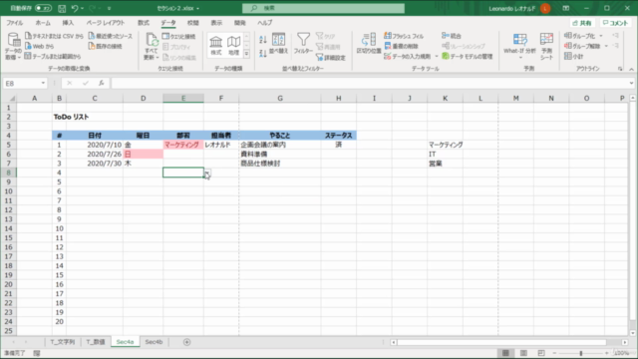
Task: Expand the Name Box dropdown
Action: click(43, 83)
